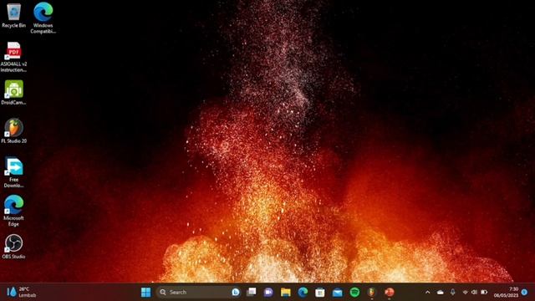Open the Windows Compatibility Edge shortcut

click(x=43, y=18)
